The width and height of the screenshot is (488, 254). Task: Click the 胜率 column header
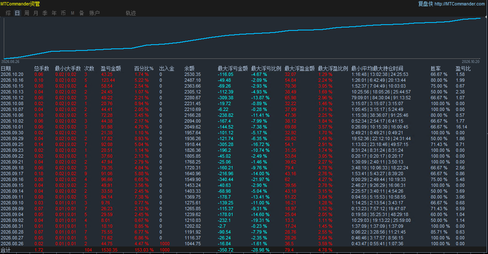[436, 68]
